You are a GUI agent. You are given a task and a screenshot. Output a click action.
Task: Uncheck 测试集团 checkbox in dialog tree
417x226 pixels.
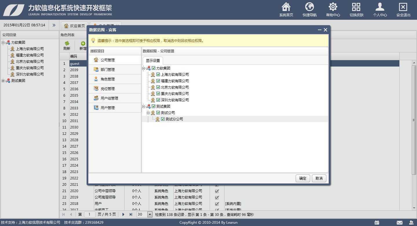(153, 106)
